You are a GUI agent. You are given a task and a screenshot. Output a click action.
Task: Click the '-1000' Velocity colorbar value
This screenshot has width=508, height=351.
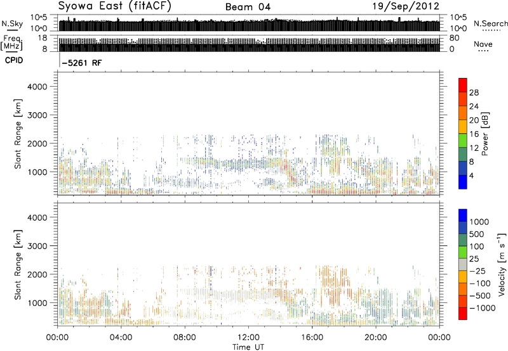click(483, 308)
